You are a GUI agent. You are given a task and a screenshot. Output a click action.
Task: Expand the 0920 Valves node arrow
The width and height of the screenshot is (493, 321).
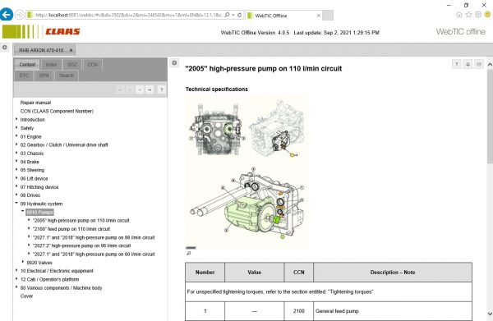(x=23, y=262)
